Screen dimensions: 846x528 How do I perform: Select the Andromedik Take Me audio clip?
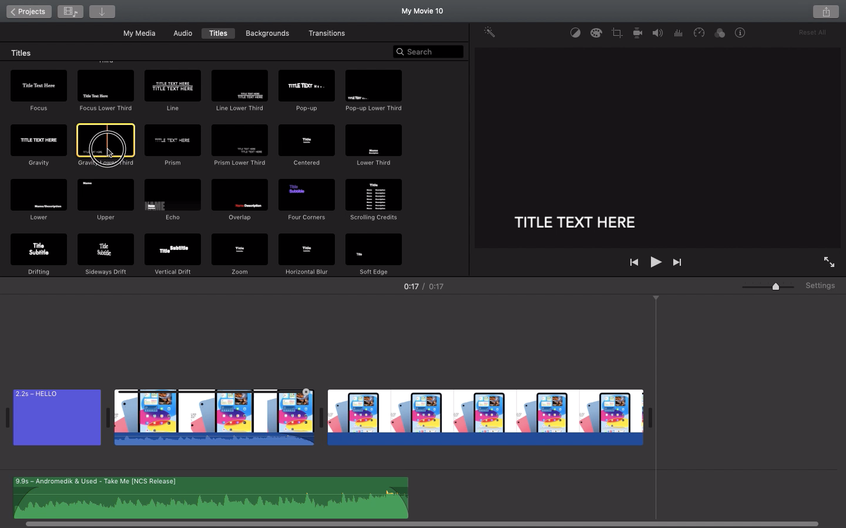coord(211,497)
